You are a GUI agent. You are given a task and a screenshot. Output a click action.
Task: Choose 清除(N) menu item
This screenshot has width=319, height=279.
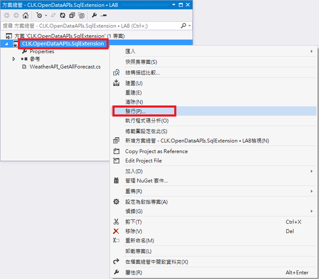pos(213,102)
